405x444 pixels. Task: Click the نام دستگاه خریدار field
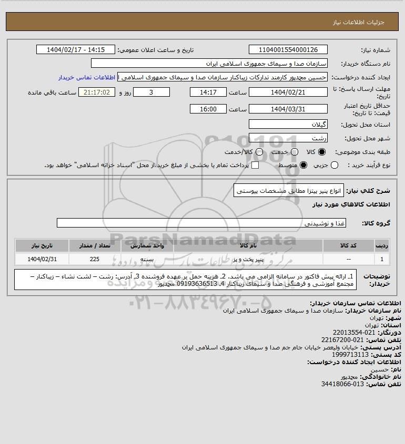coord(209,64)
